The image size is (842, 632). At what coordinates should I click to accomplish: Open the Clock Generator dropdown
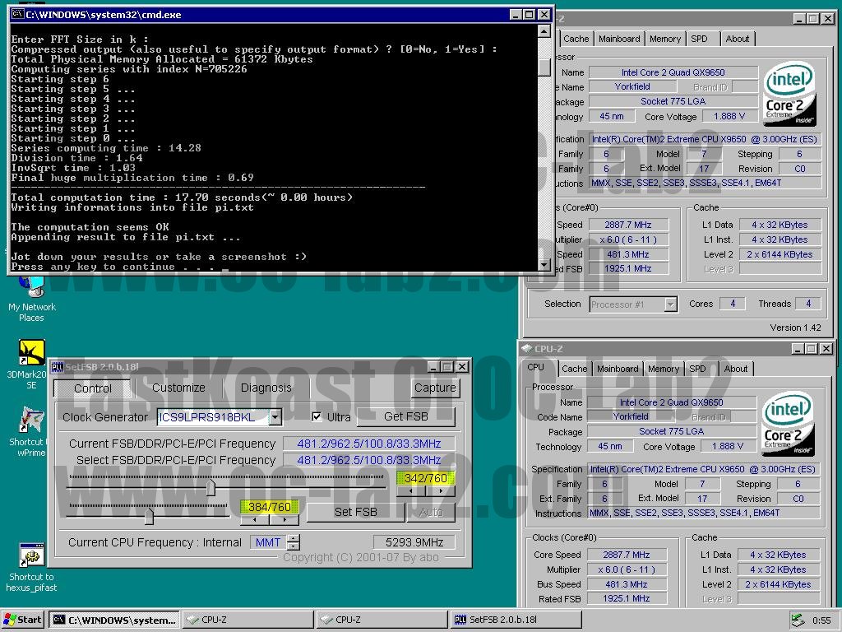[275, 417]
